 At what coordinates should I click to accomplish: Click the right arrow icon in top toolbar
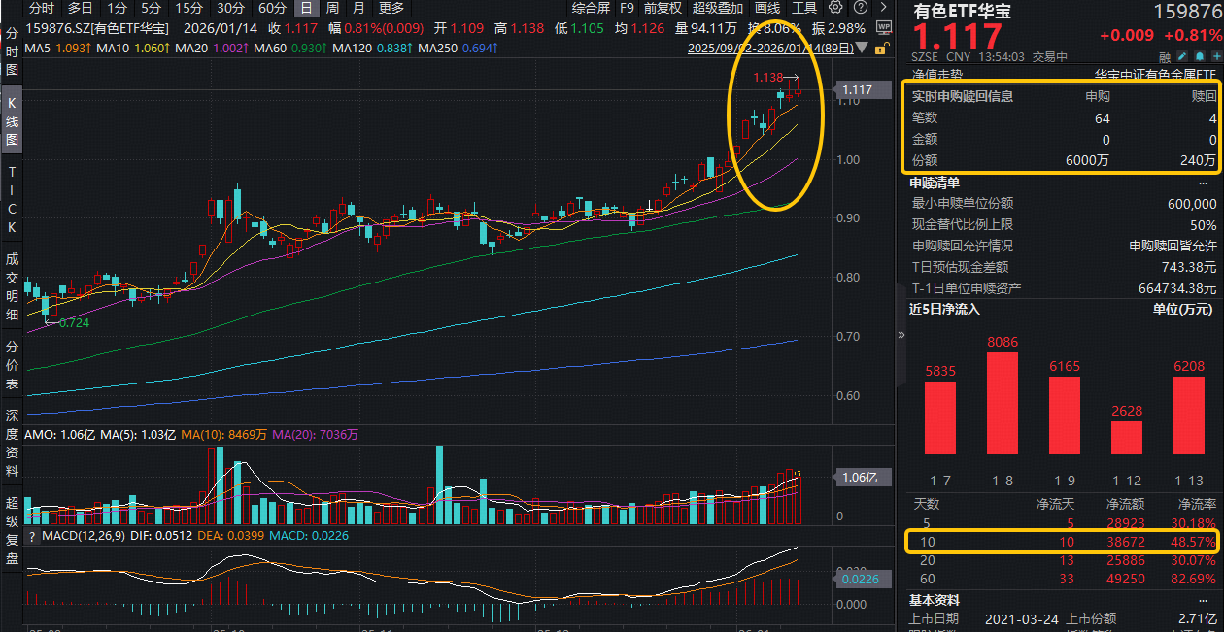(x=884, y=8)
